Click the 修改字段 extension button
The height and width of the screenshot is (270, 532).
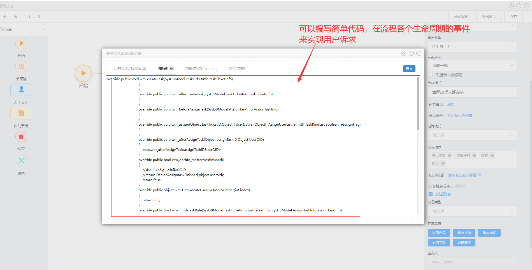[464, 233]
